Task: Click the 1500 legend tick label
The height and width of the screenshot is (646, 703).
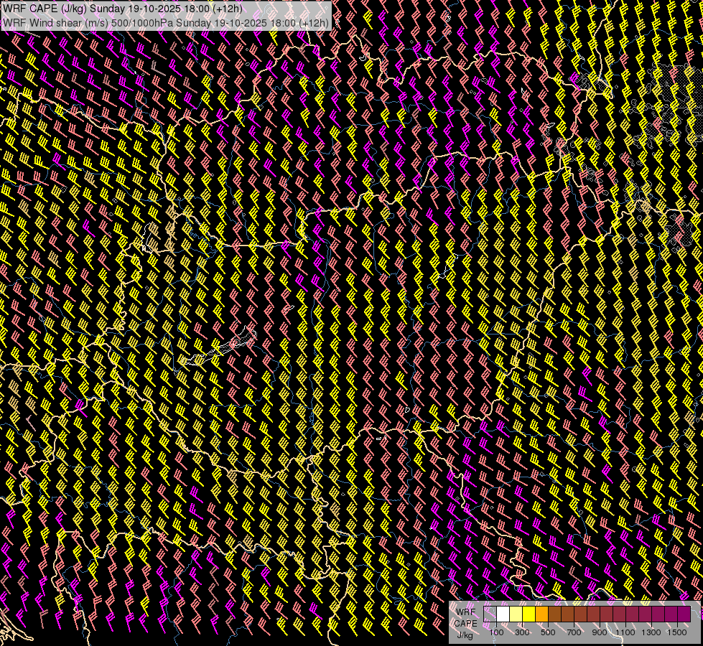Action: tap(677, 632)
